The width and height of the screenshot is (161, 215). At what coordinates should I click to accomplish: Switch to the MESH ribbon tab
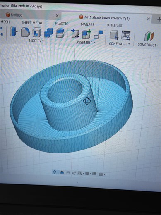point(5,22)
